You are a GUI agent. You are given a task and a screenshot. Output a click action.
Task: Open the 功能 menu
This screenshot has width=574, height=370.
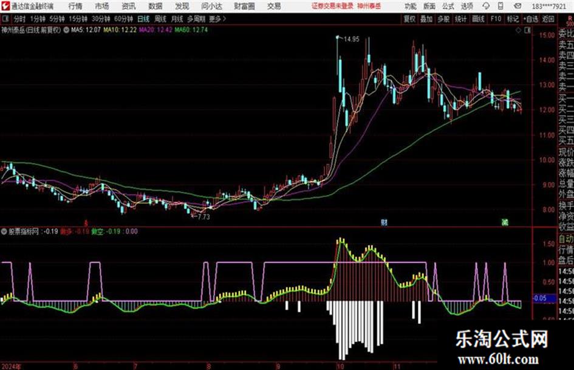point(411,6)
